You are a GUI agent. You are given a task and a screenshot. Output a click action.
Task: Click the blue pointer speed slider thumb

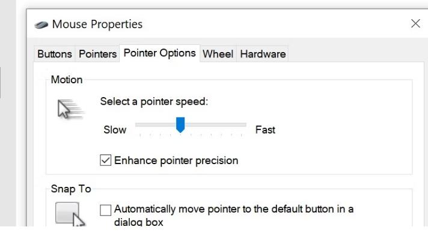click(x=180, y=125)
